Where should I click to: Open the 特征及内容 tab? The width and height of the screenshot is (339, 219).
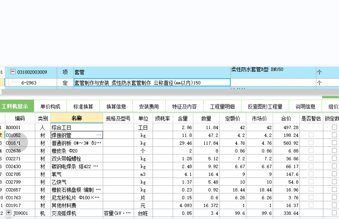point(184,106)
